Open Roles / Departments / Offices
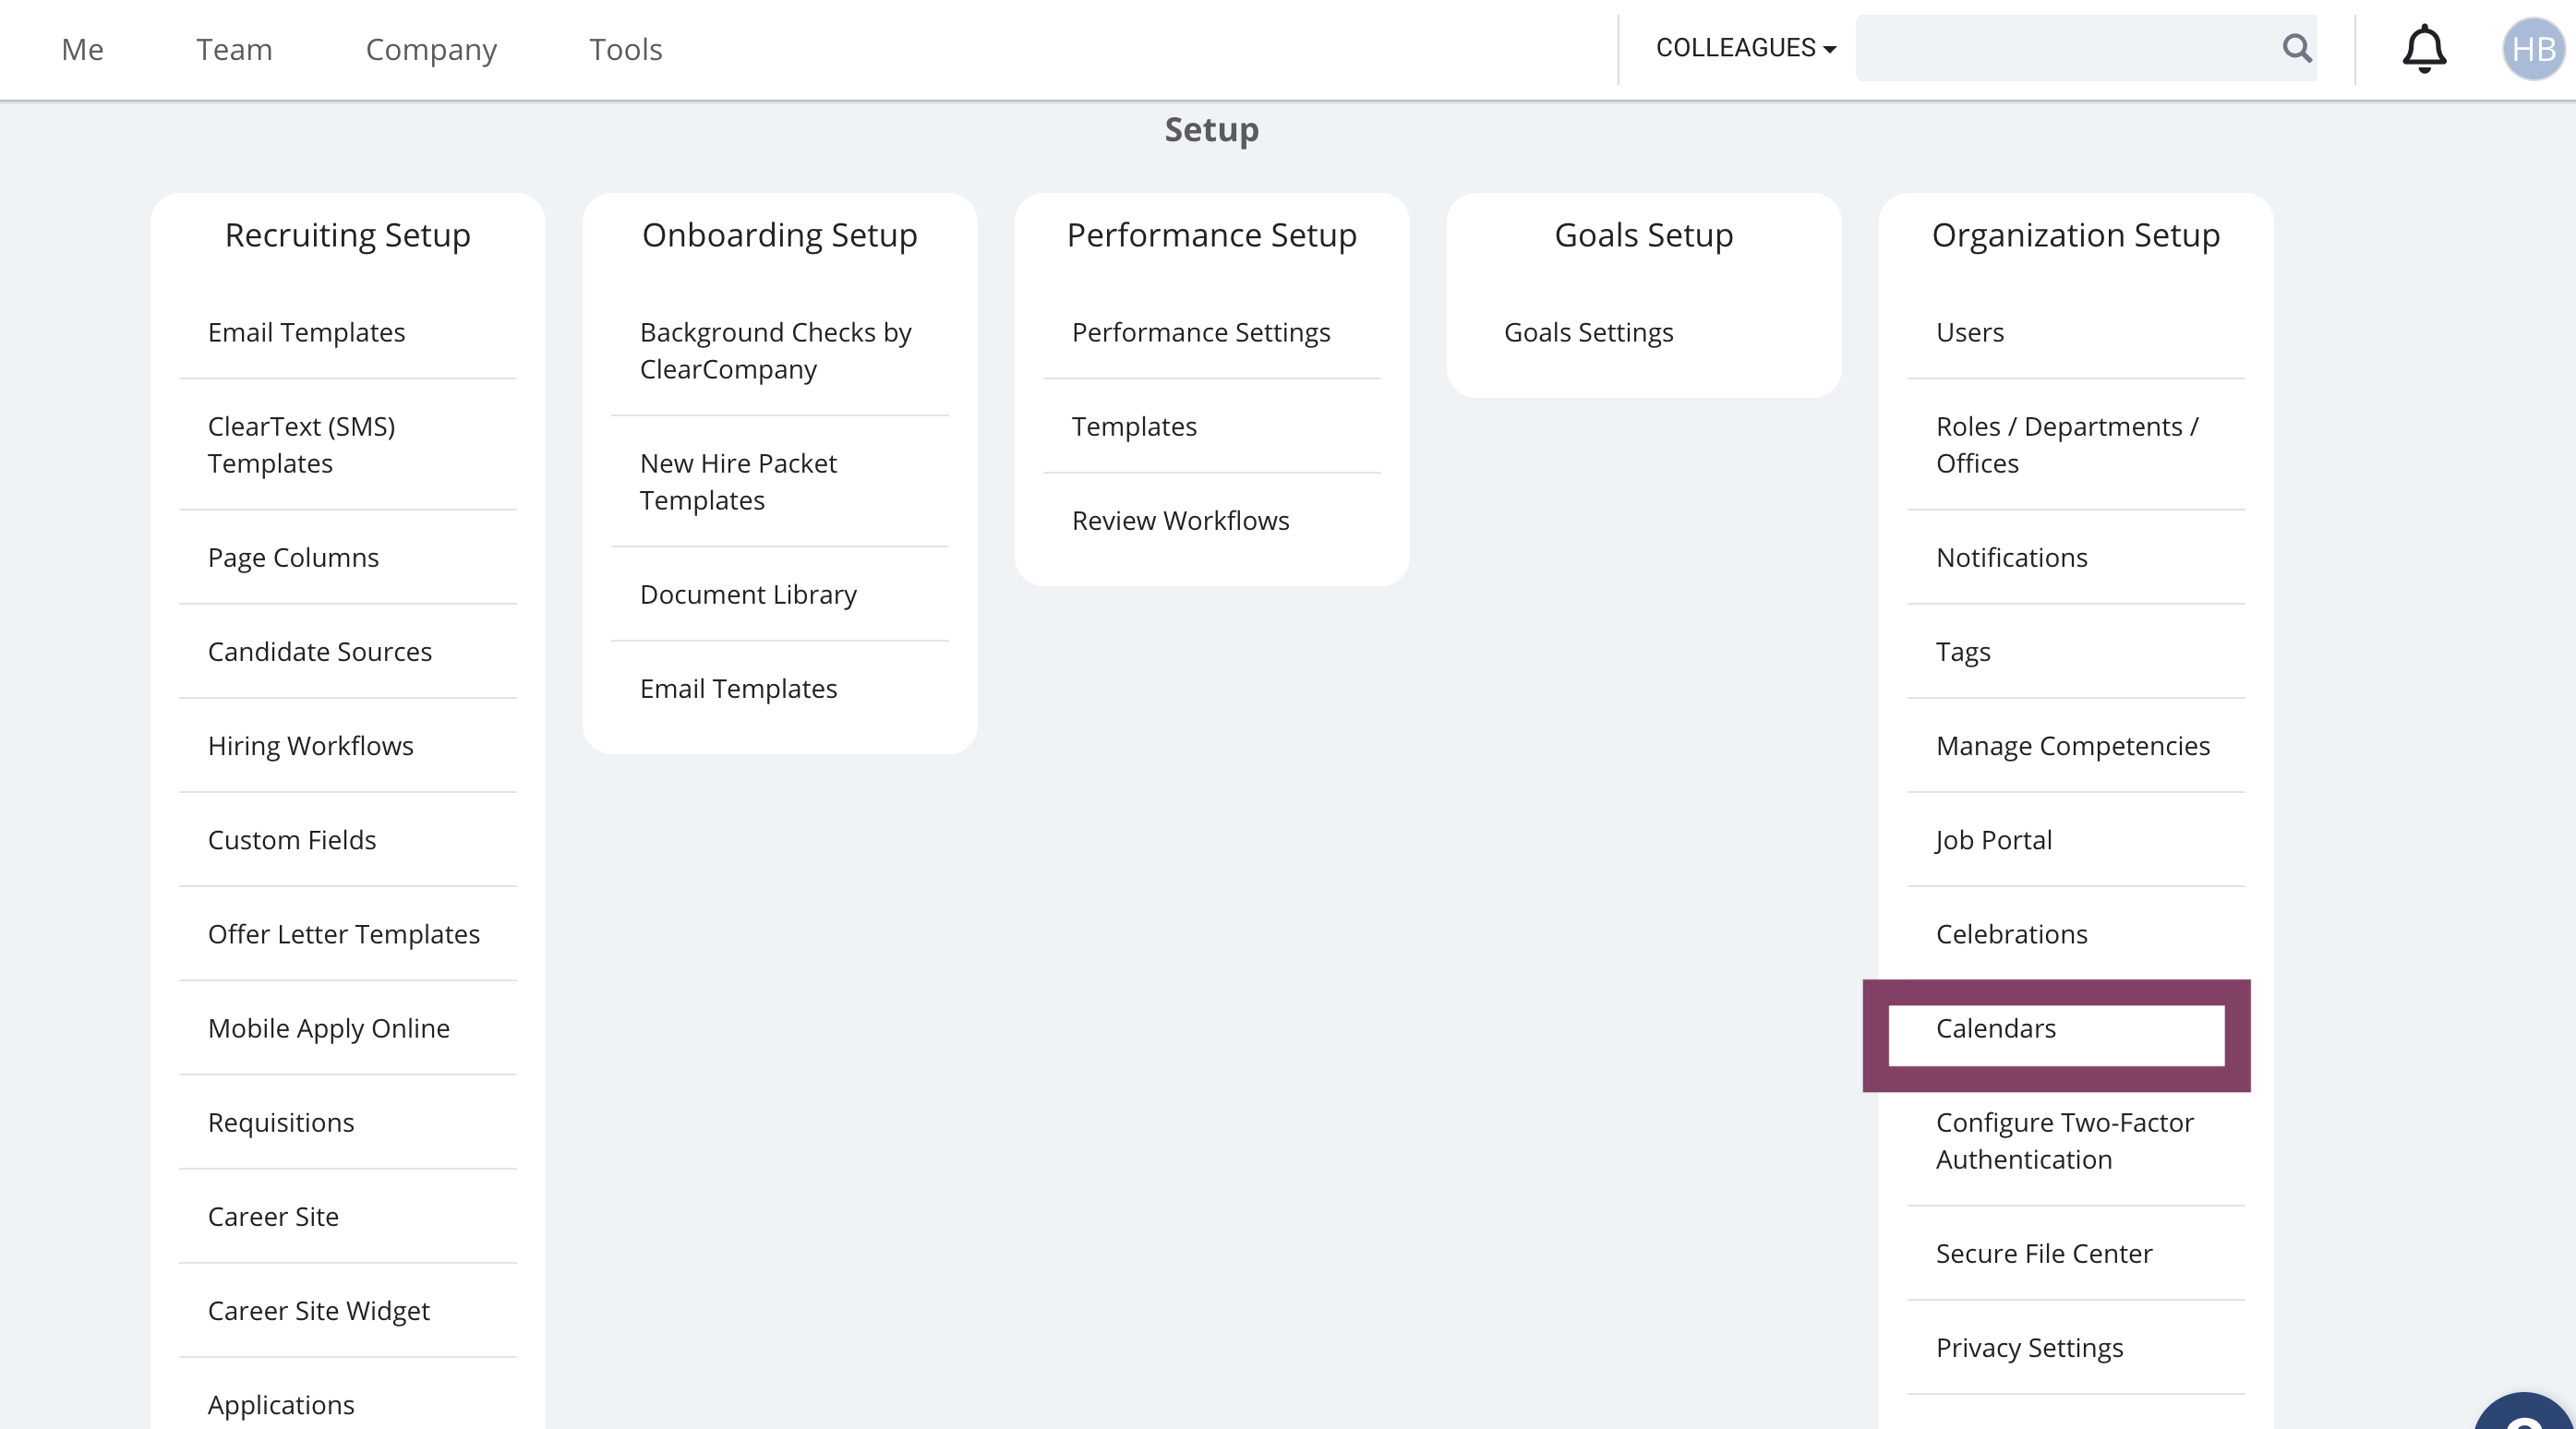This screenshot has height=1429, width=2576. click(2068, 445)
